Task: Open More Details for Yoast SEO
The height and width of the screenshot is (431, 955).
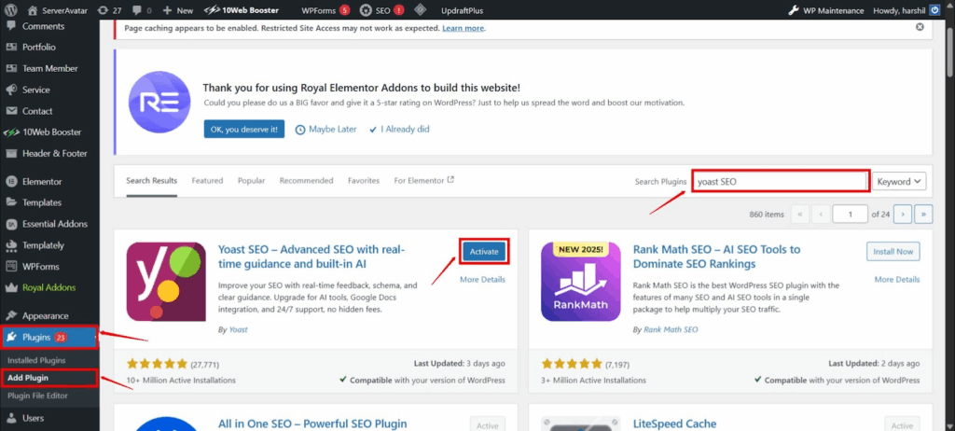Action: pyautogui.click(x=482, y=280)
